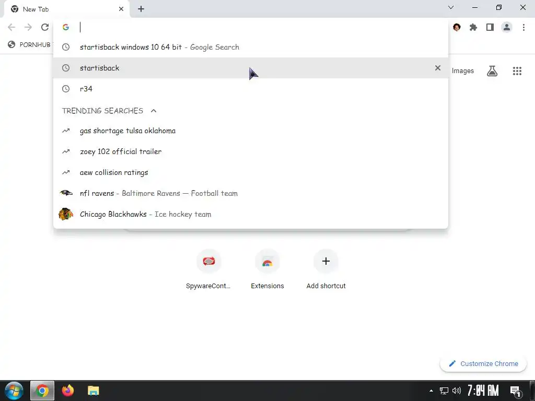The image size is (535, 401).
Task: Show hidden tray icons arrow
Action: point(431,391)
